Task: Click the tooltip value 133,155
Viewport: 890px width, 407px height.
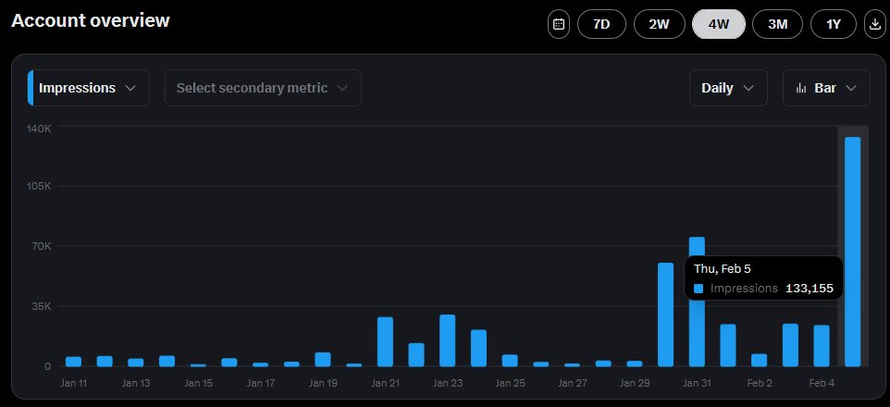Action: (x=810, y=289)
